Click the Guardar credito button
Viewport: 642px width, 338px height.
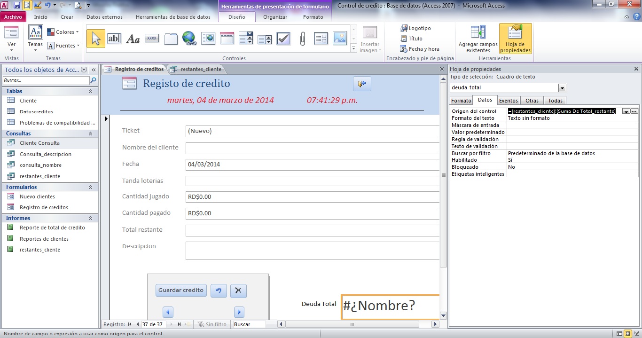pyautogui.click(x=181, y=290)
